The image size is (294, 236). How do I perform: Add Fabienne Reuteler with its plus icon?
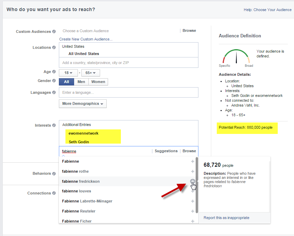(x=193, y=211)
